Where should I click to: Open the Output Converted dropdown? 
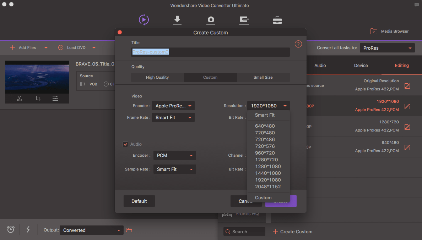pyautogui.click(x=92, y=230)
